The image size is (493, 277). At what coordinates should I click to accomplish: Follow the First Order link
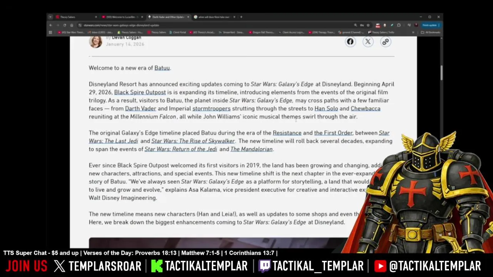pos(333,133)
